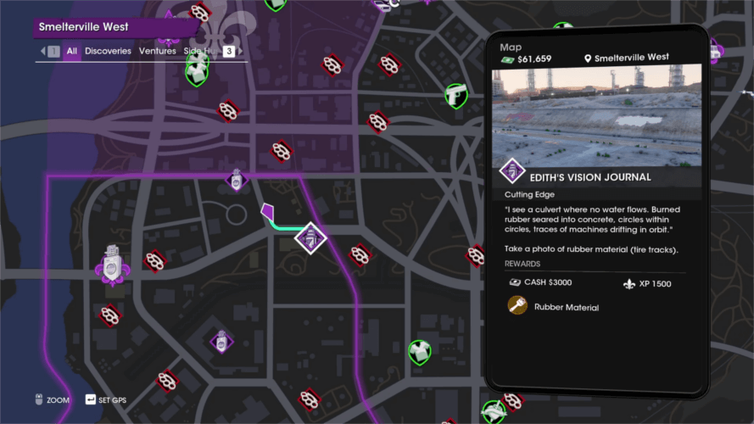Switch to the Ventures filter tab

coord(157,51)
